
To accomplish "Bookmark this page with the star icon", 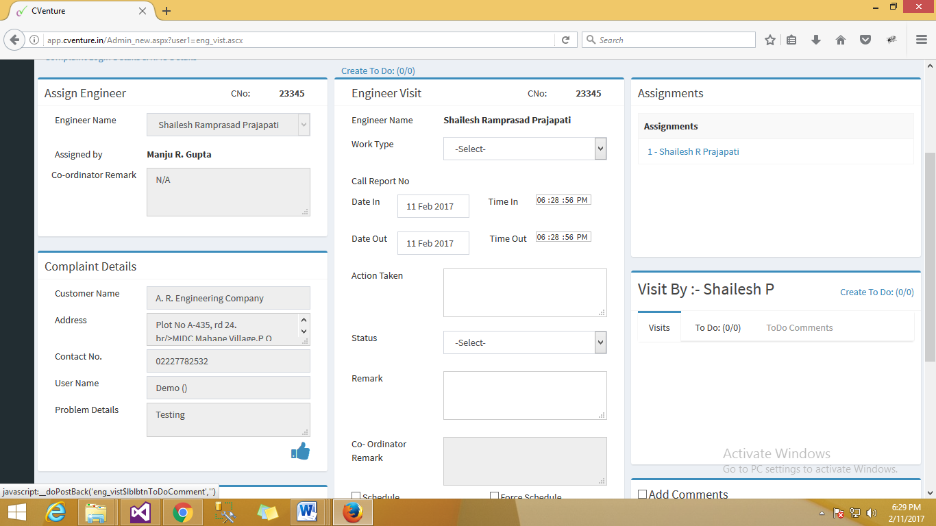I will click(769, 40).
